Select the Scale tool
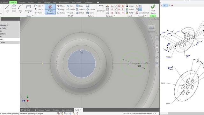The width and height of the screenshot is (204, 115). (x=79, y=6)
